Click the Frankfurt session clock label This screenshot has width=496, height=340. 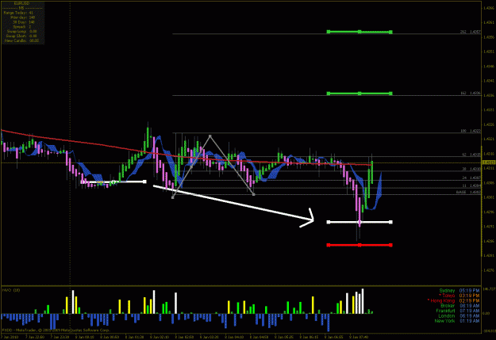[x=445, y=311]
